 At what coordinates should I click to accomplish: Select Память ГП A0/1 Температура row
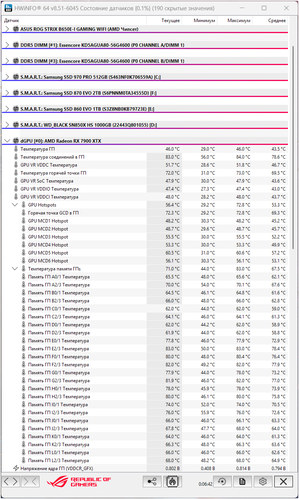tap(145, 277)
